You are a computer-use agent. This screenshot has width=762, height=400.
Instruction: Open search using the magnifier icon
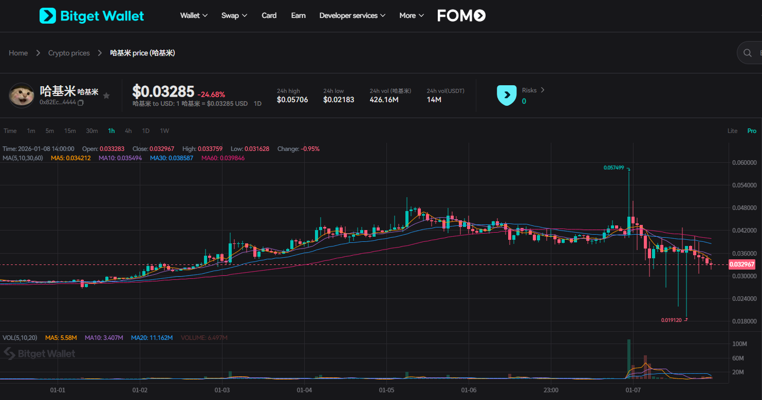pyautogui.click(x=748, y=52)
